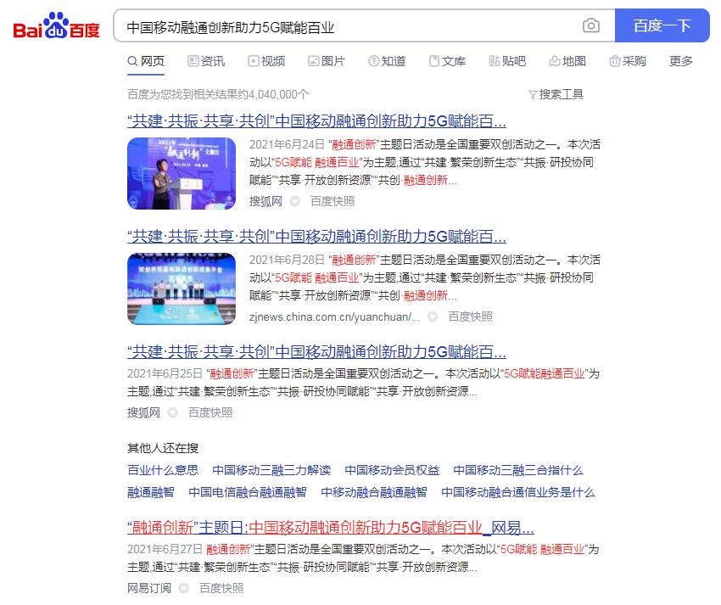Click the 百度一下 search button
Image resolution: width=721 pixels, height=605 pixels.
(x=662, y=25)
